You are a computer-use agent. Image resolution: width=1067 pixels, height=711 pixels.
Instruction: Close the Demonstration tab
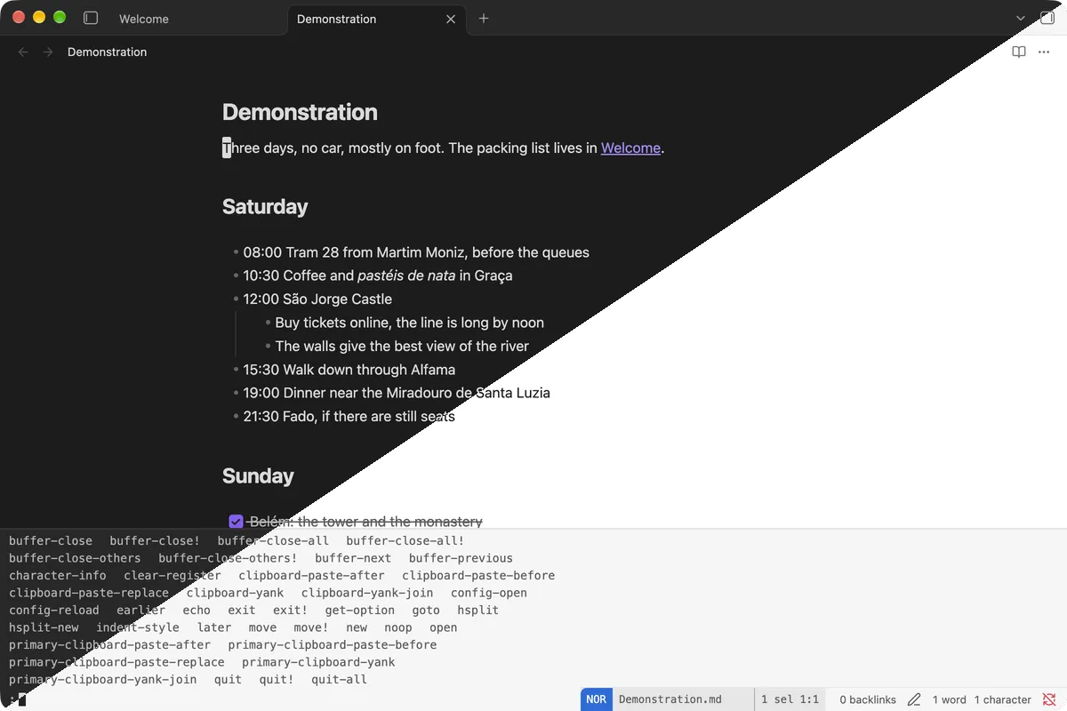tap(451, 19)
